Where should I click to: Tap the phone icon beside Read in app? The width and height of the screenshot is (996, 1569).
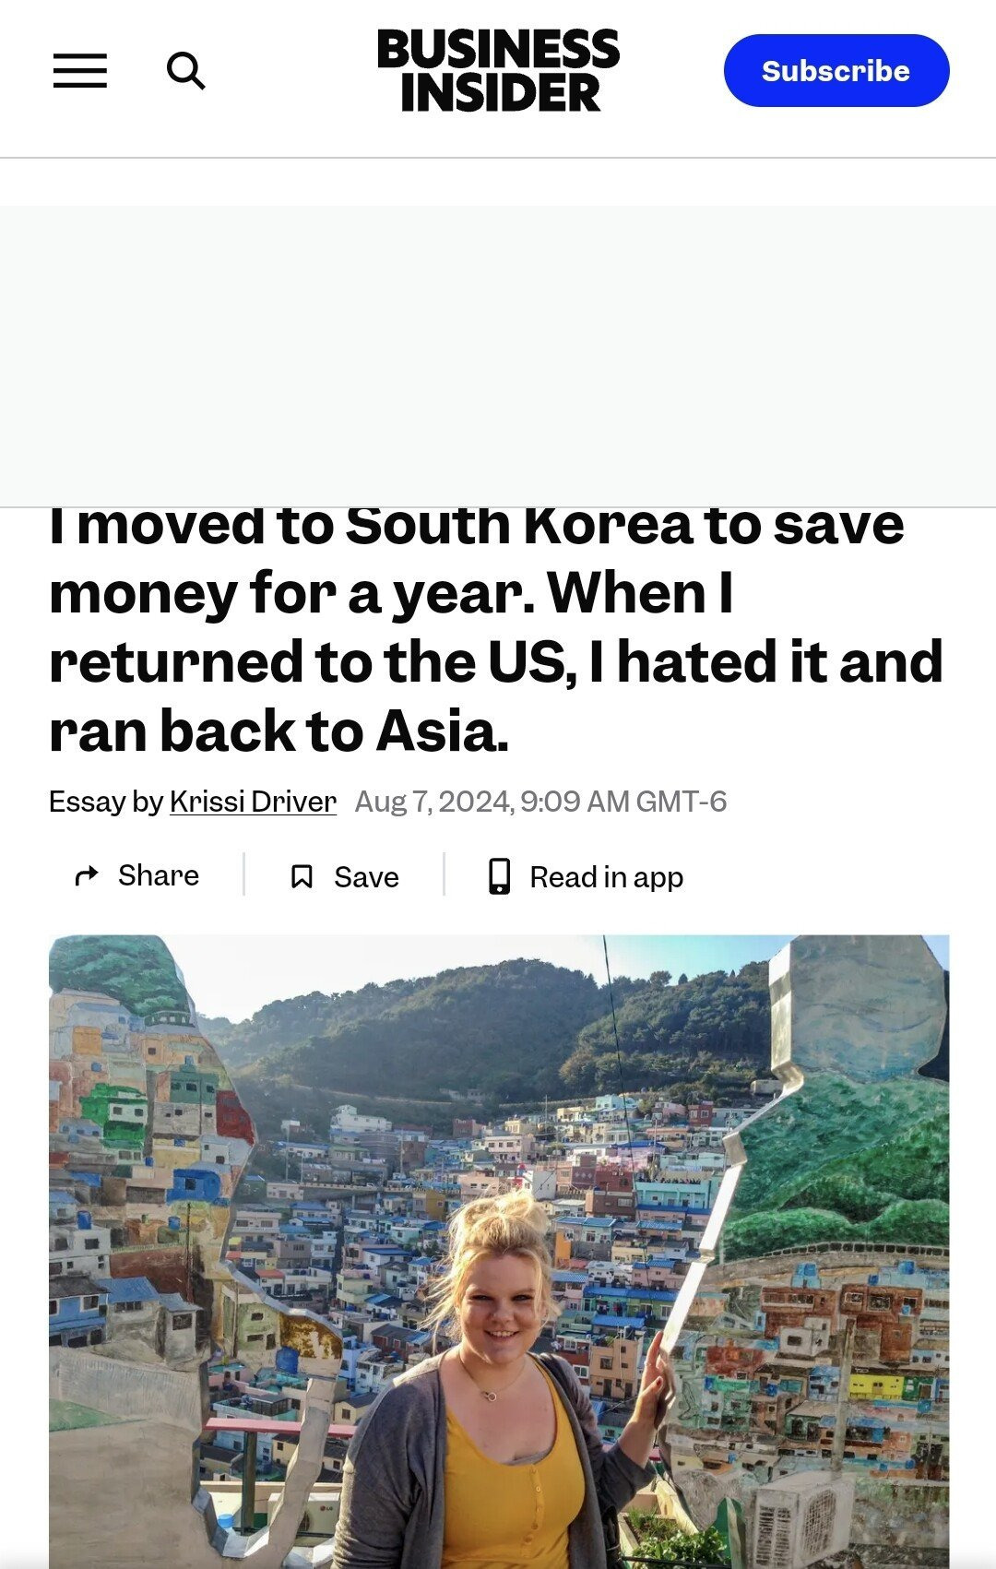pos(499,876)
